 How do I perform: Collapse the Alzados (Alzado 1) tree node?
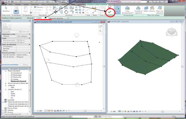point(6,90)
